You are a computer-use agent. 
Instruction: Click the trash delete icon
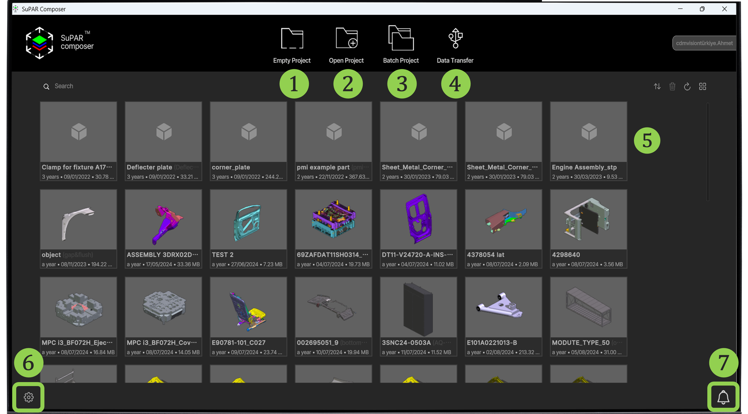672,86
